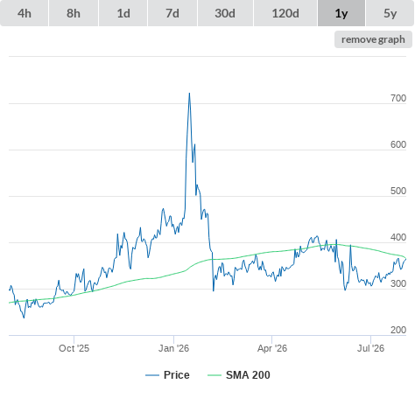415x398 pixels.
Task: Choose the 1d time range tab
Action: [123, 13]
